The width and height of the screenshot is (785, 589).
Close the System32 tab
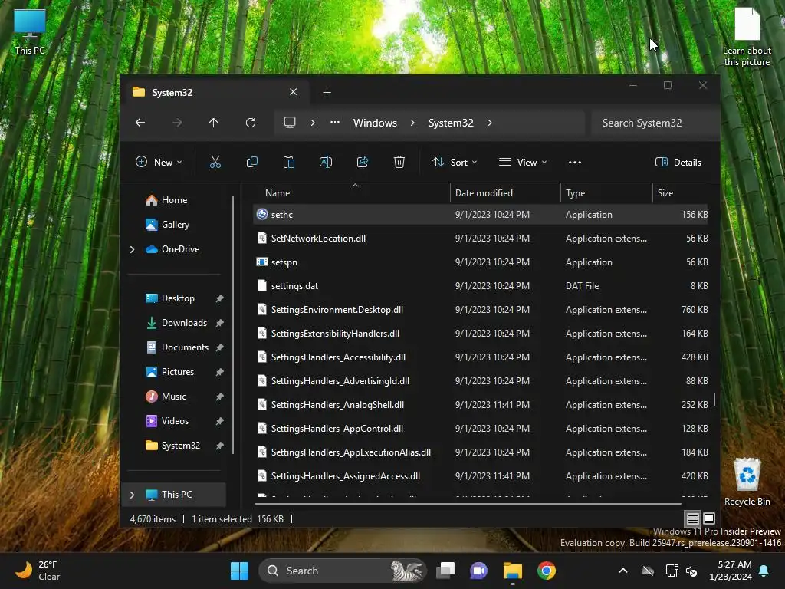click(x=294, y=92)
